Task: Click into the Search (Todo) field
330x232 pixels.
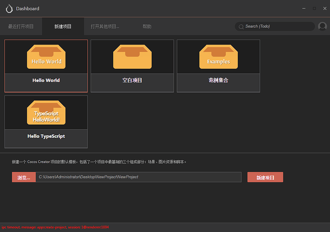Action: (x=275, y=26)
